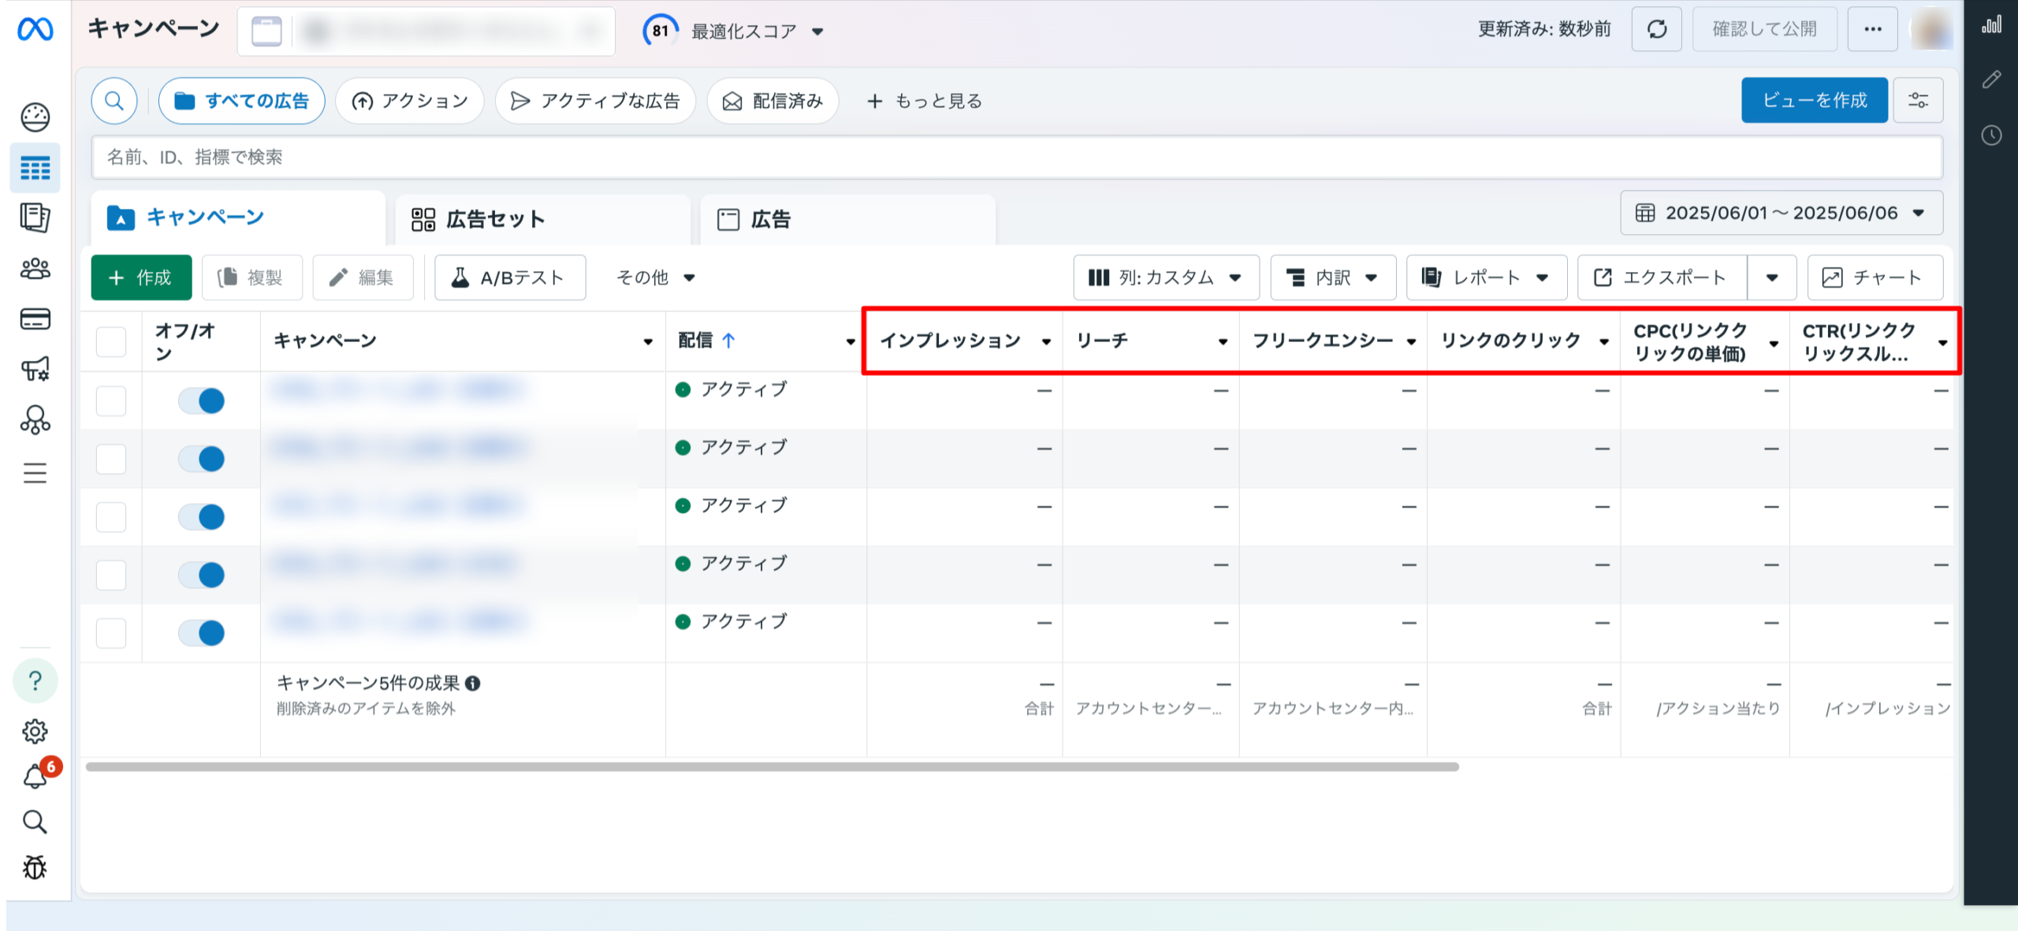The image size is (2018, 931).
Task: Click the Meta logo icon
Action: [x=35, y=29]
